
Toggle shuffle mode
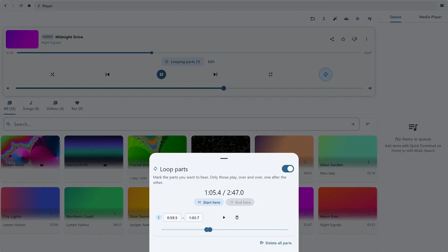click(x=52, y=74)
